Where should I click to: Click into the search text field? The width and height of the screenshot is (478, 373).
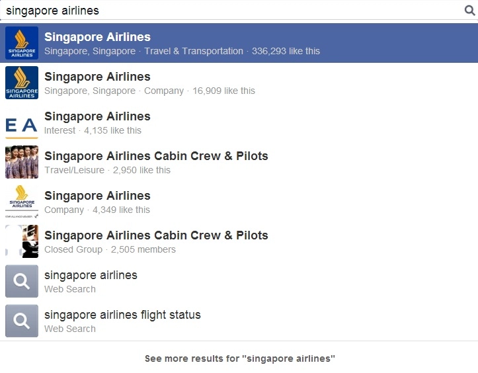click(231, 11)
